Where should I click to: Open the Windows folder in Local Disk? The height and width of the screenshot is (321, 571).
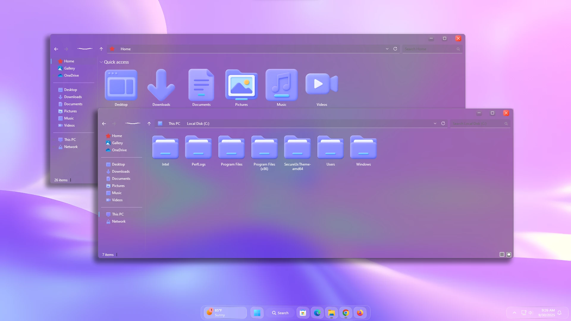click(x=363, y=148)
